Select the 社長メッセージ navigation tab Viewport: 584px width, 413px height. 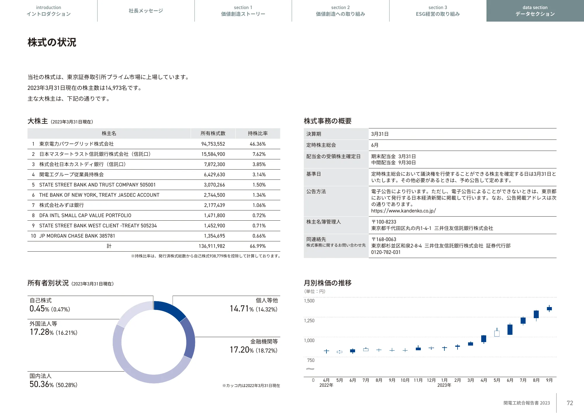145,11
